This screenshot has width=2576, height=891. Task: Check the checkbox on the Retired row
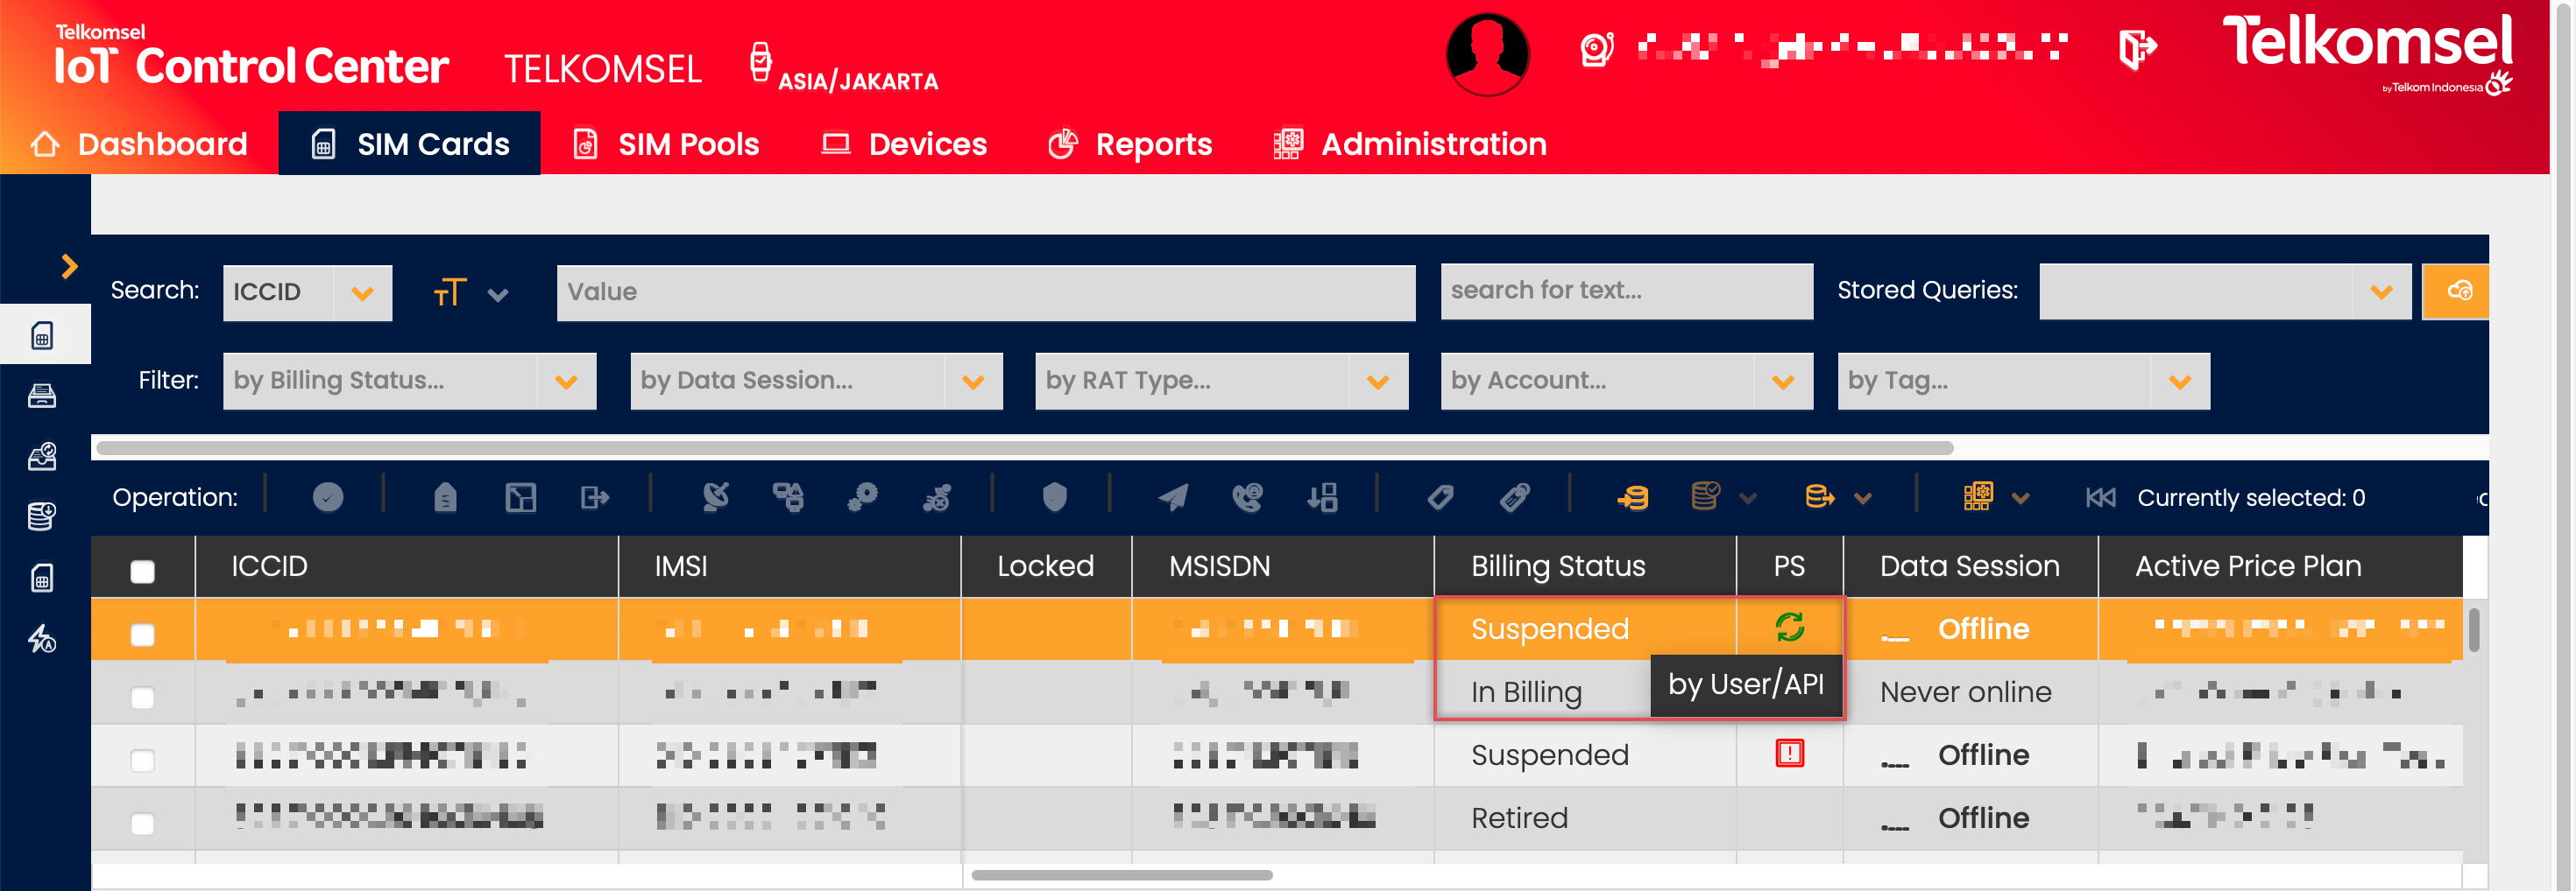point(143,823)
